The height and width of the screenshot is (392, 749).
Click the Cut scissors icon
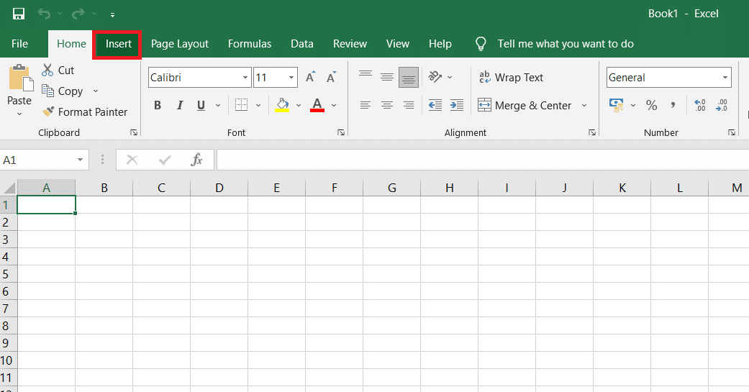(47, 70)
